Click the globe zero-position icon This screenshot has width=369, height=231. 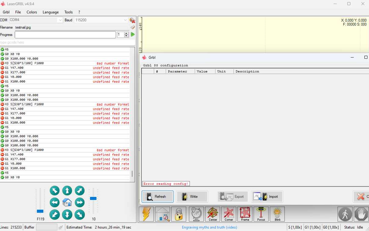(x=196, y=214)
